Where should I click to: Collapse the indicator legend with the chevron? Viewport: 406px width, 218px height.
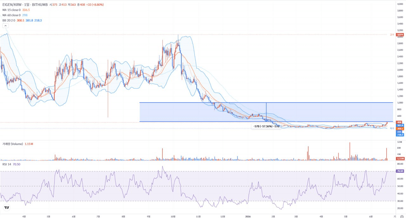5,26
